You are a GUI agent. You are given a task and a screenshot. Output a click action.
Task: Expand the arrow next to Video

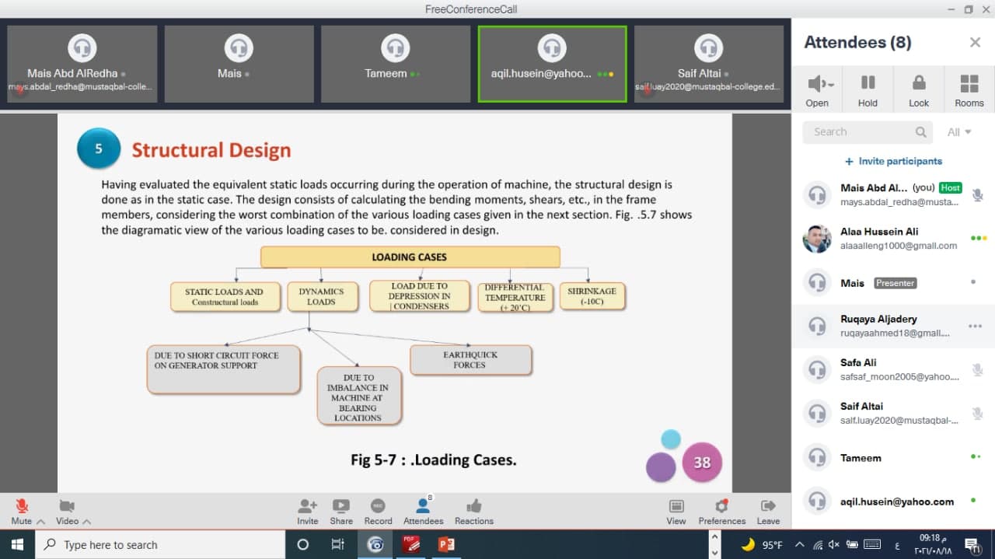tap(86, 522)
